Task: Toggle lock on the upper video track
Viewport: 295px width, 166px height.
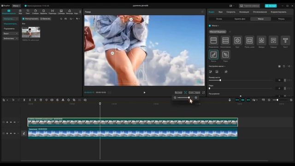Action: click(7, 122)
